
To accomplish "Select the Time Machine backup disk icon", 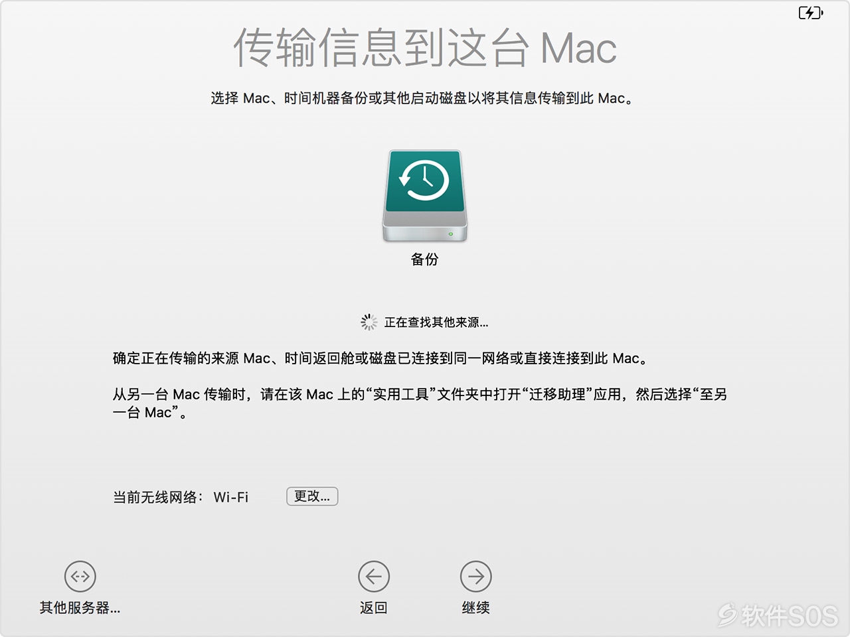I will click(x=425, y=196).
